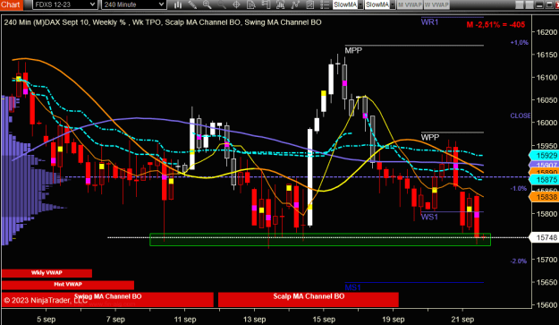Screen dimensions: 559x325
Task: Click the first SlowMA selector field
Action: [x=345, y=4]
